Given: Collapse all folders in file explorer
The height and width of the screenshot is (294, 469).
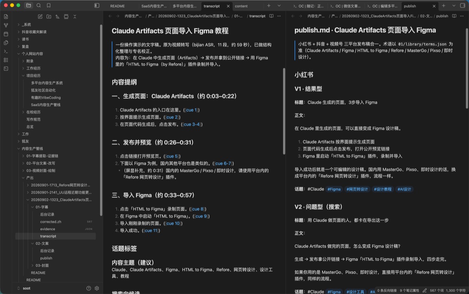Looking at the screenshot, I should [x=75, y=16].
